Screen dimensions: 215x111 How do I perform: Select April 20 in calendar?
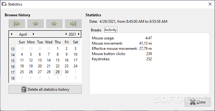pyautogui.click(x=40, y=66)
